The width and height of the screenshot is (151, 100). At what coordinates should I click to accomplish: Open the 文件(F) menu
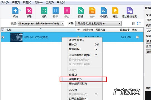click(x=5, y=2)
